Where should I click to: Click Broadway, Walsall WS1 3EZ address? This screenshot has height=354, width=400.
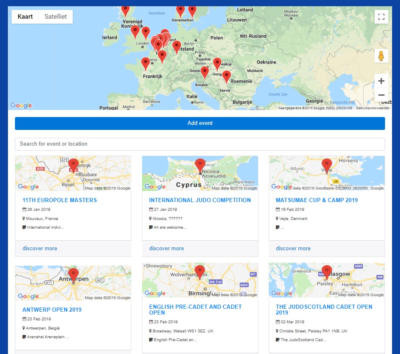click(183, 331)
